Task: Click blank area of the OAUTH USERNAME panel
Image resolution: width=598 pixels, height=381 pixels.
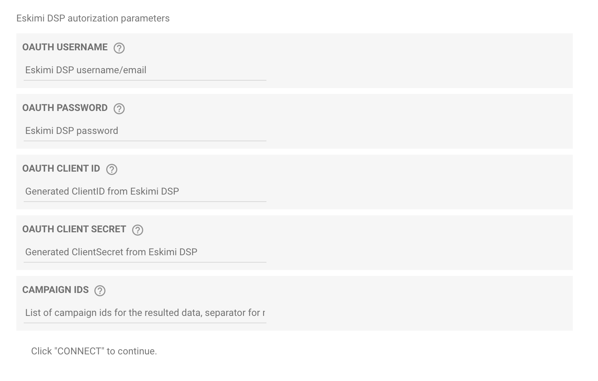Action: coord(418,61)
